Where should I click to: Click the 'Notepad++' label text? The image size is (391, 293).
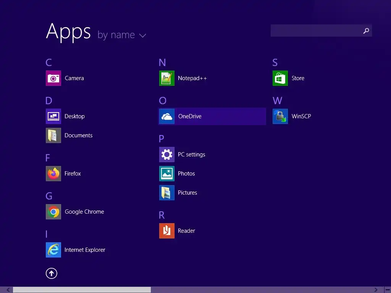pos(192,78)
